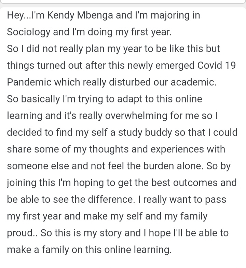The width and height of the screenshot is (246, 268).
Task: Click the word "emerged" in the post
Action: point(175,66)
